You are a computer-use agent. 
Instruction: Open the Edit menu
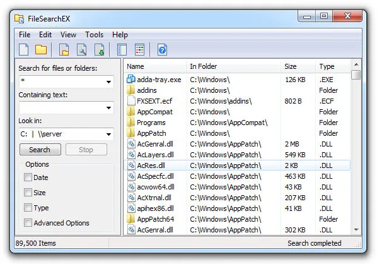point(45,35)
